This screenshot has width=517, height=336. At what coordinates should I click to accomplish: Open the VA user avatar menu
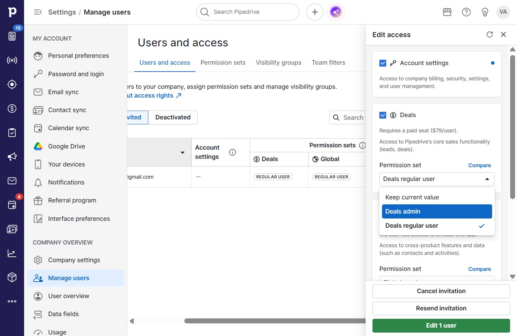pyautogui.click(x=503, y=12)
